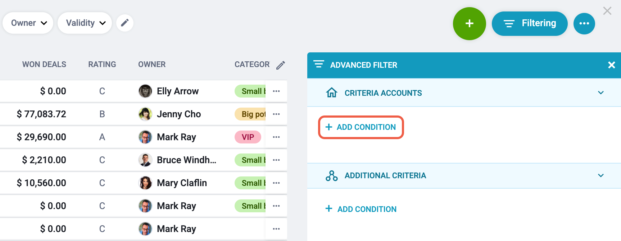The image size is (621, 241).
Task: Add condition under Criteria Accounts
Action: pos(361,127)
